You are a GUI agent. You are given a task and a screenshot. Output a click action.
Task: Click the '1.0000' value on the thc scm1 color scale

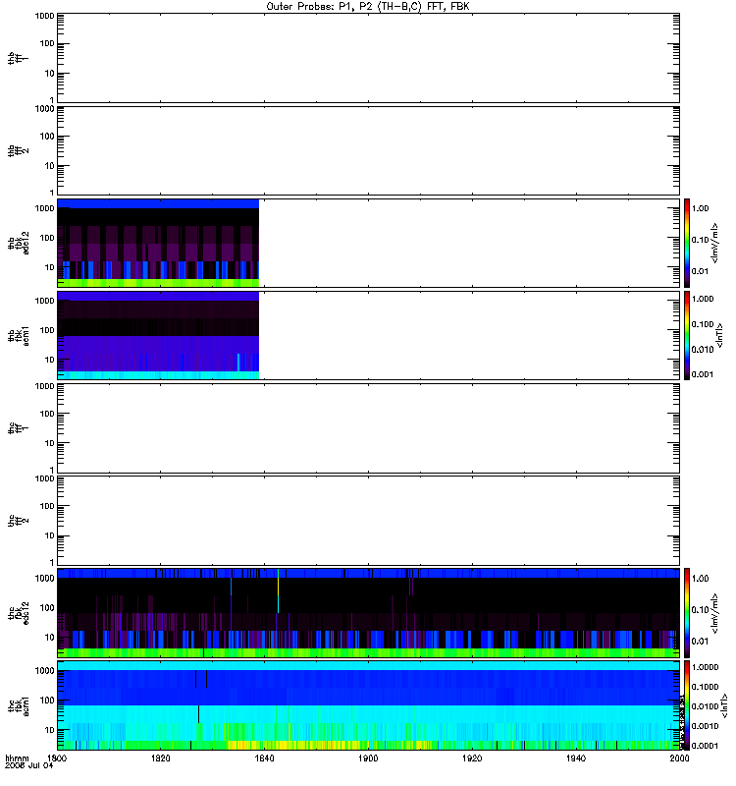(x=705, y=667)
